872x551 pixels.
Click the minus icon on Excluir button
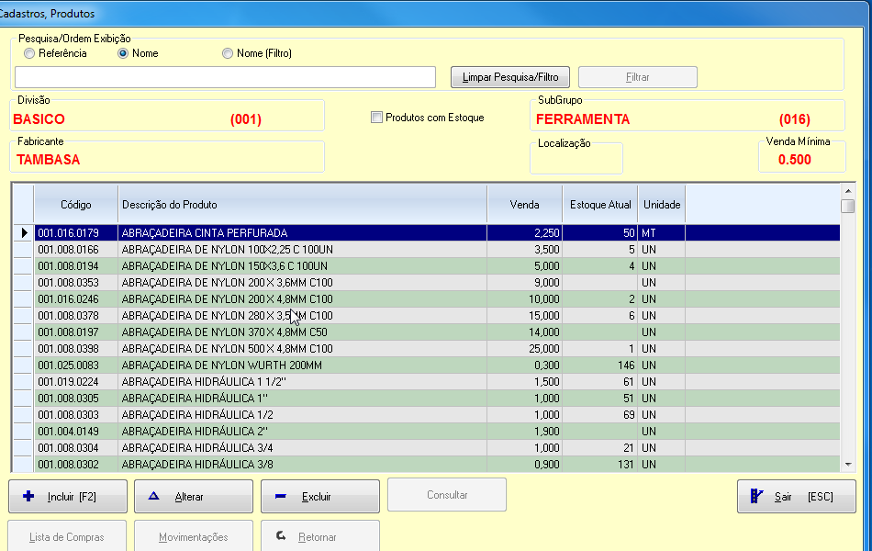pyautogui.click(x=281, y=497)
